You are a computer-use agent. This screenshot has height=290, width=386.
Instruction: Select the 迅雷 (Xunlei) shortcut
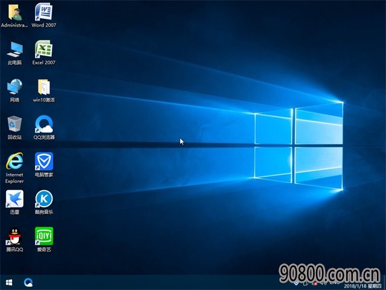coord(14,202)
